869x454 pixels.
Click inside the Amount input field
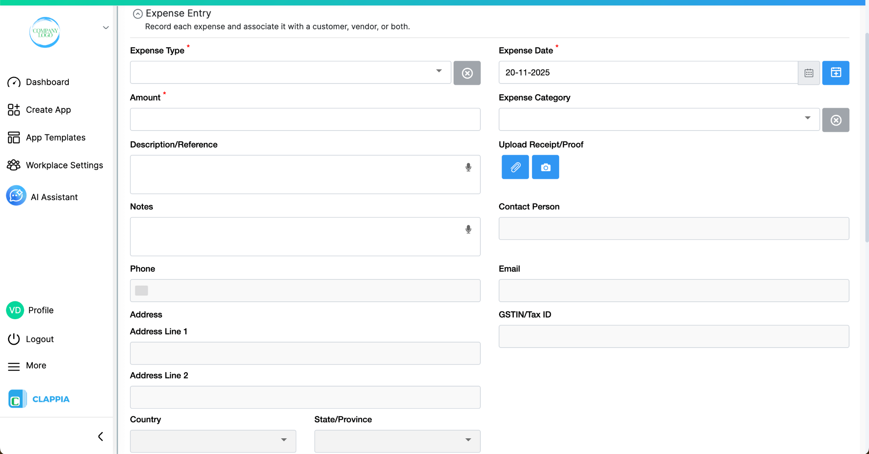(x=305, y=119)
